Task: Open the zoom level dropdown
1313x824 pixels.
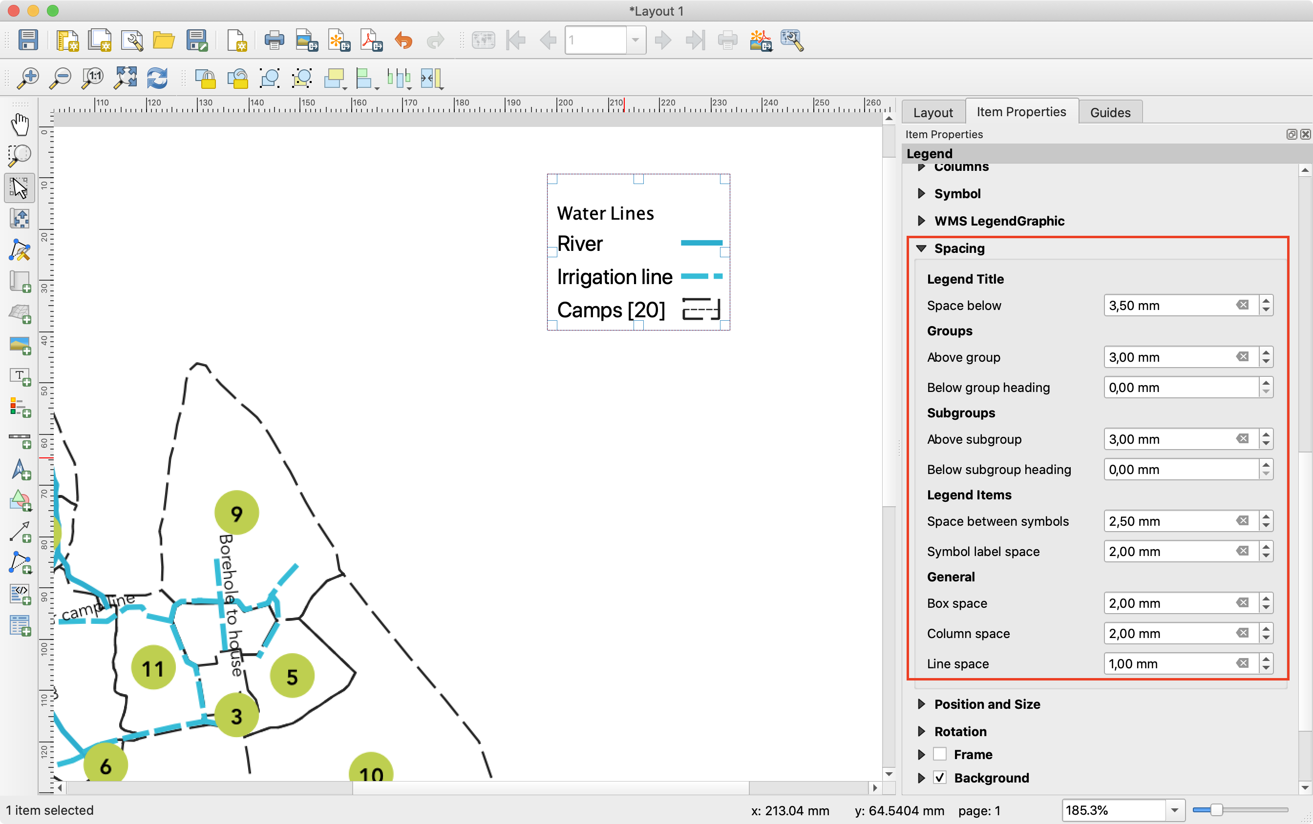Action: tap(1174, 810)
